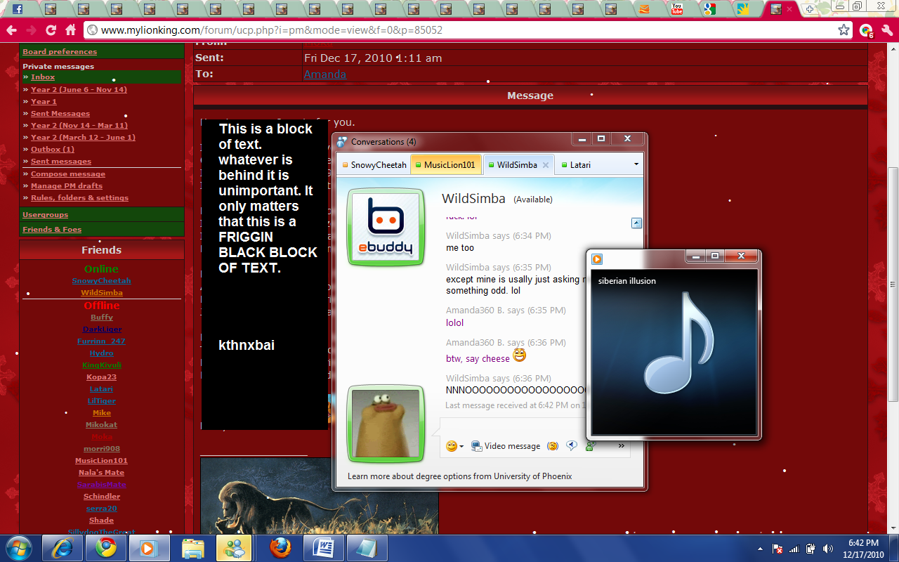Send a nudge in the chat toolbar
The height and width of the screenshot is (562, 899).
pos(553,446)
